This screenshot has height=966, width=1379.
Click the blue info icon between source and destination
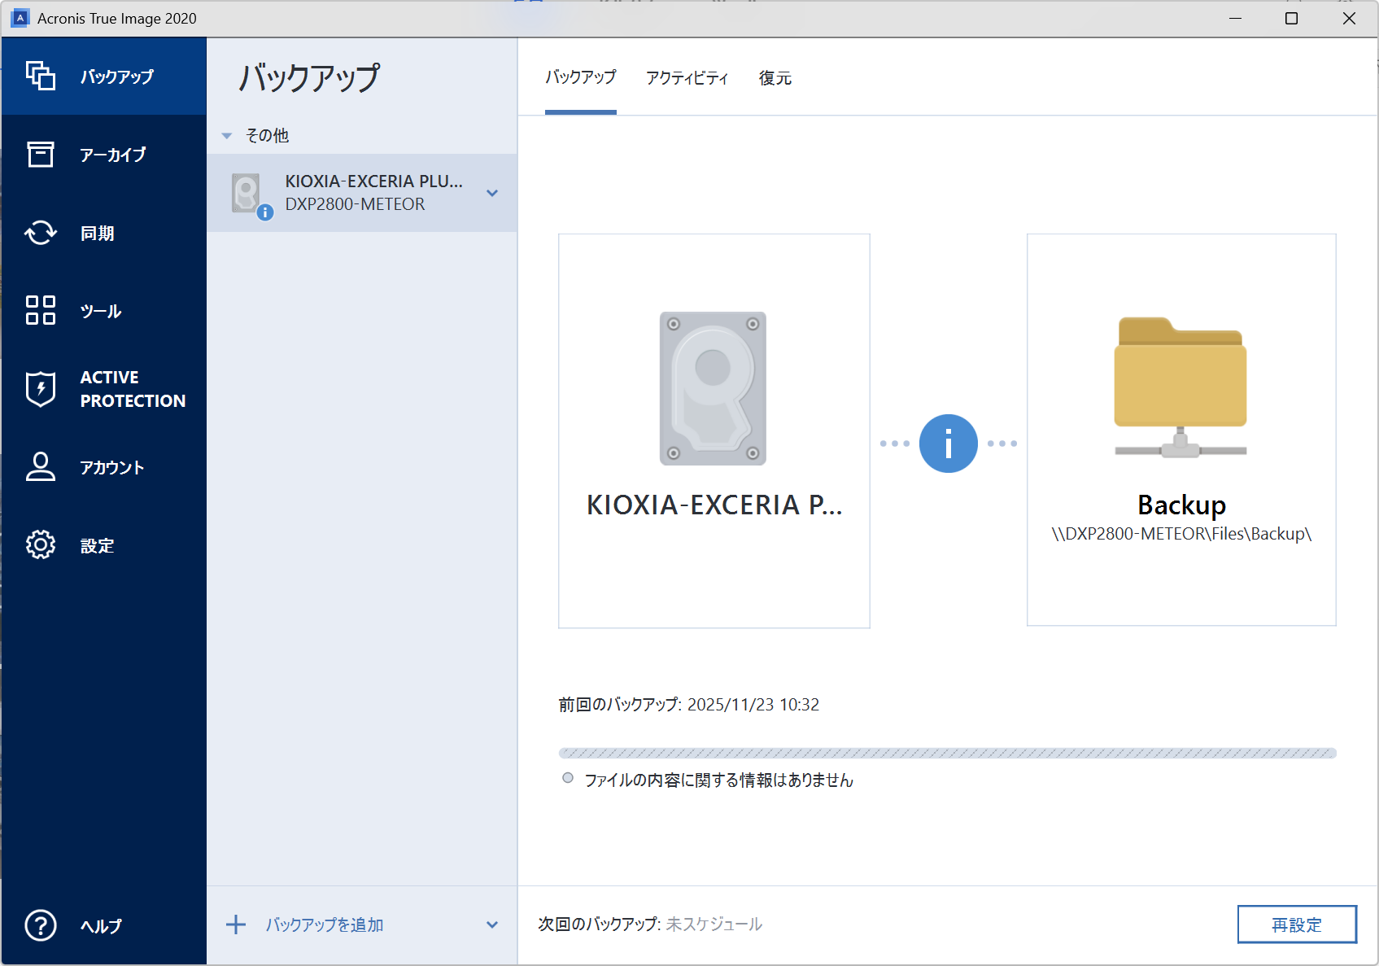[x=948, y=444]
